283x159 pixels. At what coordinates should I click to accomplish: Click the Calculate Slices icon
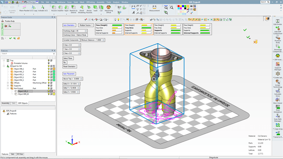[x=278, y=93]
